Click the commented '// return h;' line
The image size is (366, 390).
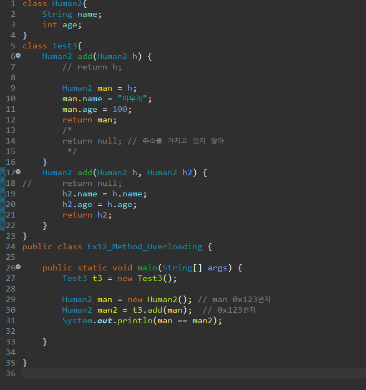pos(92,67)
